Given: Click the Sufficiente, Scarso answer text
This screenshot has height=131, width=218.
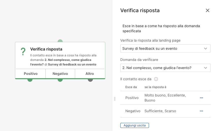Looking at the screenshot, I should [x=160, y=111].
